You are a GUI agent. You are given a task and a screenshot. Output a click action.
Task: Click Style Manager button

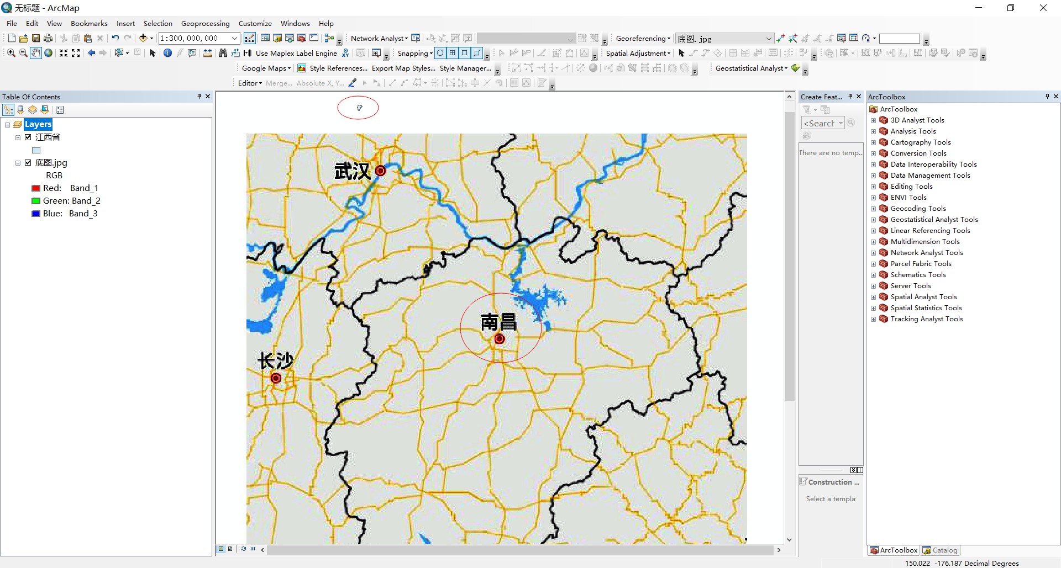click(465, 68)
